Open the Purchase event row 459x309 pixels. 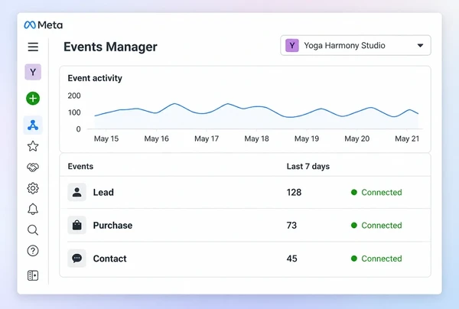click(246, 226)
